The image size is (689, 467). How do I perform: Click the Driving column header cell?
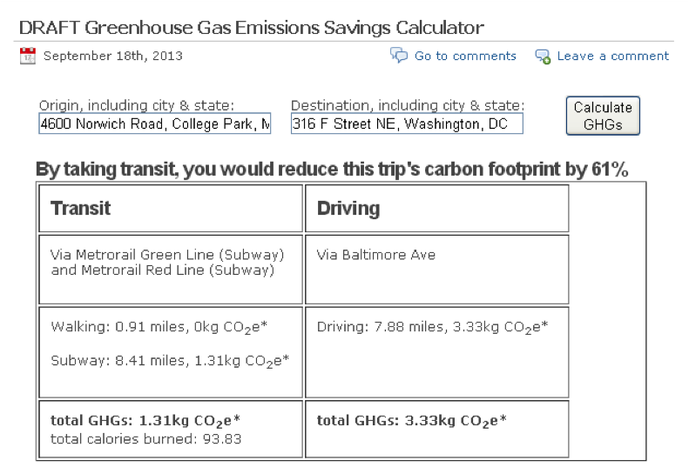(437, 209)
